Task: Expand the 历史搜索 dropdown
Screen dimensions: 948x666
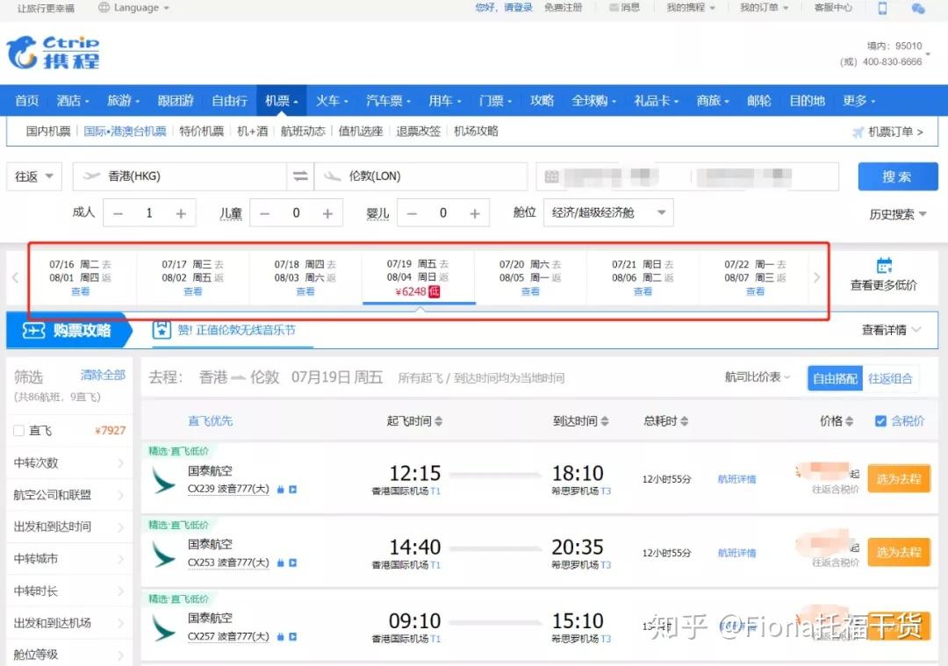Action: tap(898, 214)
